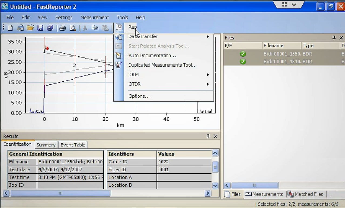Click the Copy icon on the toolbar
The height and width of the screenshot is (208, 345).
pyautogui.click(x=95, y=28)
